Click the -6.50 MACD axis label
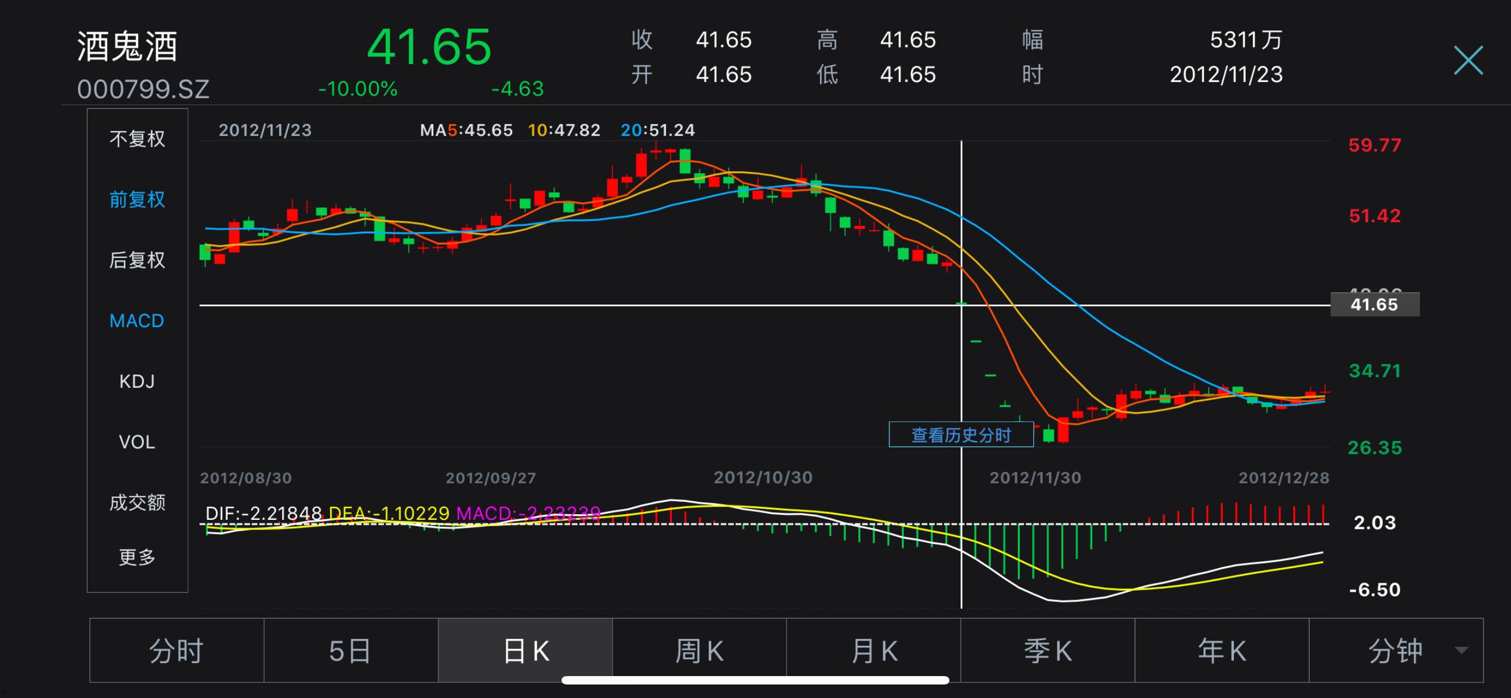Viewport: 1511px width, 698px height. [1374, 589]
